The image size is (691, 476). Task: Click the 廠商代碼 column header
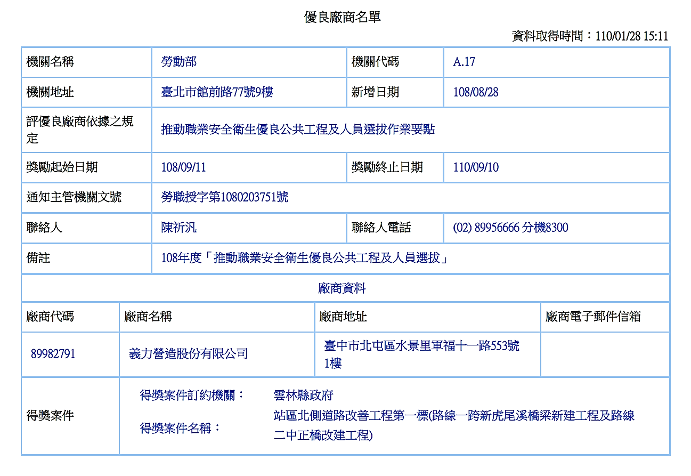70,317
